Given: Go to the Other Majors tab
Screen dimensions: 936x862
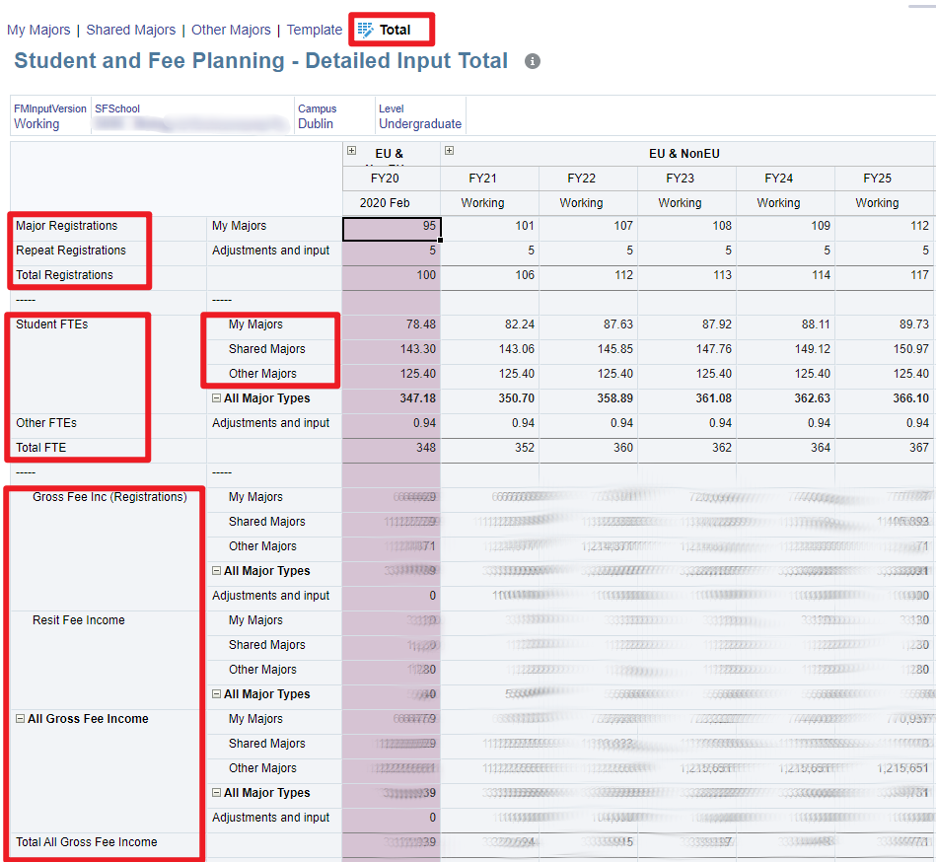Looking at the screenshot, I should tap(232, 30).
